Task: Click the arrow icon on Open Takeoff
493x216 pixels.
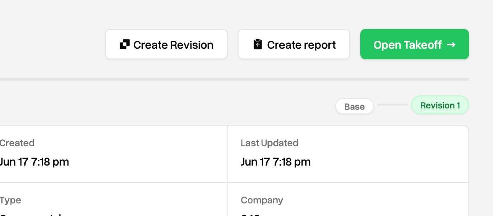Action: [x=451, y=45]
